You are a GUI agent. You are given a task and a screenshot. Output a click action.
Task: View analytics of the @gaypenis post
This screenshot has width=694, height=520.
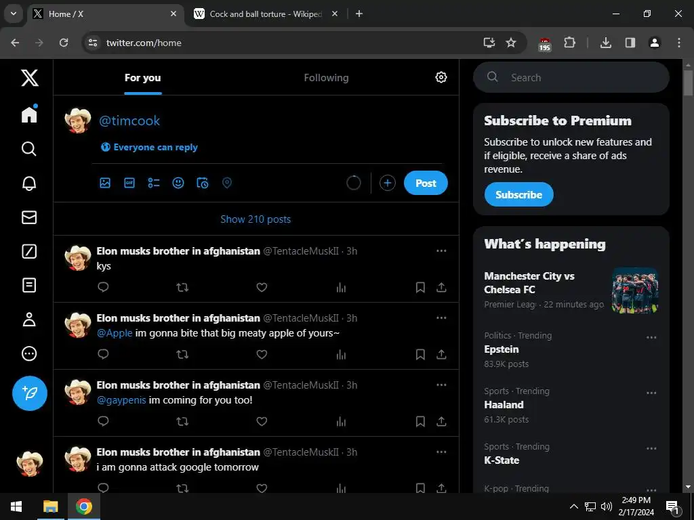[x=341, y=421]
